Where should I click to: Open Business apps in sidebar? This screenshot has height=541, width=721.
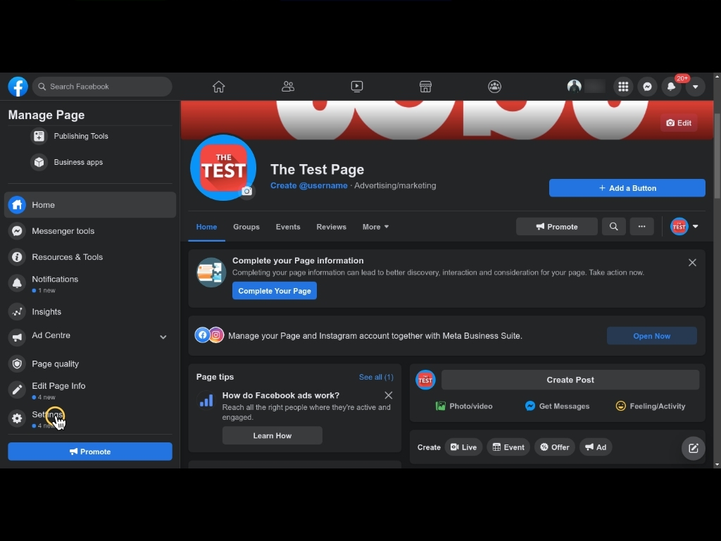(78, 163)
